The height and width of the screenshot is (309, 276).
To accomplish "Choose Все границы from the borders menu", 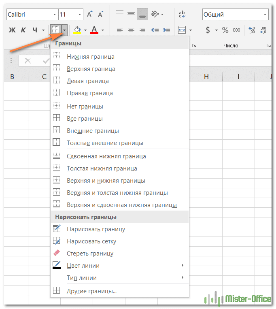I will 85,119.
